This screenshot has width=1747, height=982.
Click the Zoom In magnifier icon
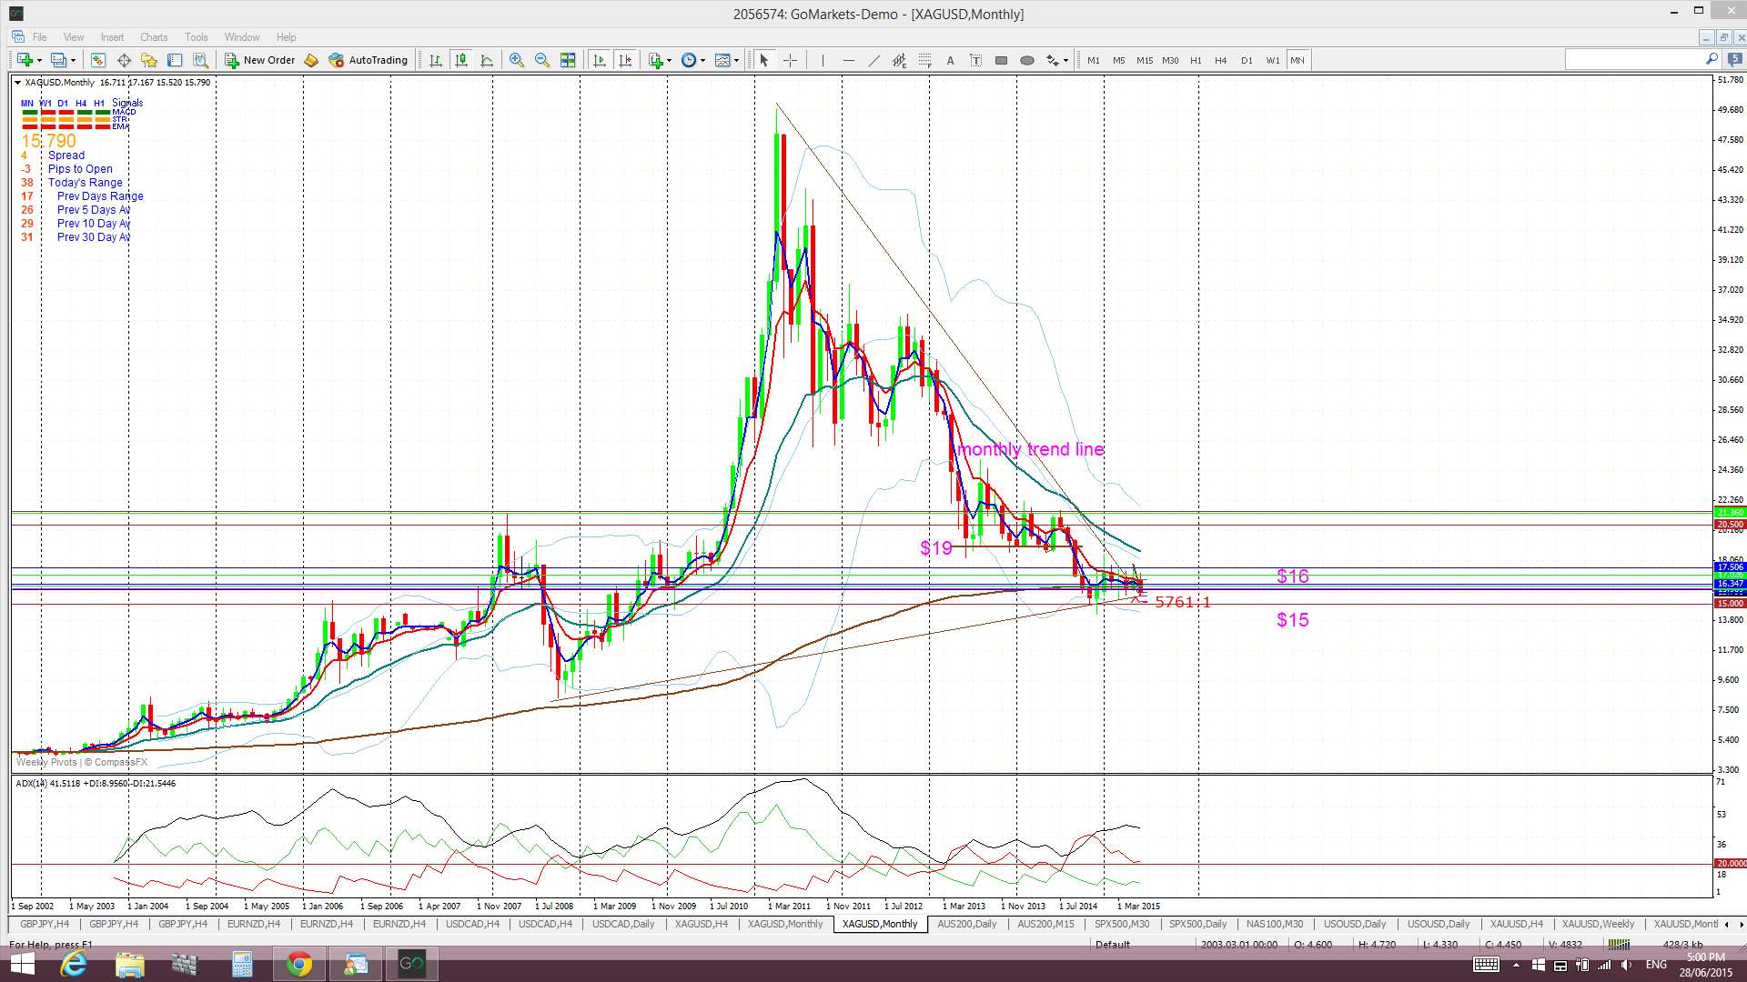(517, 60)
